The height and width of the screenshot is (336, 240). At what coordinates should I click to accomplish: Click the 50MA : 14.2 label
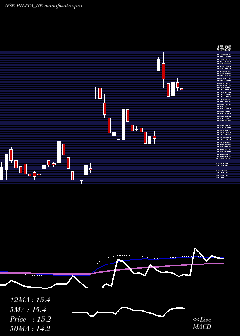click(x=30, y=329)
